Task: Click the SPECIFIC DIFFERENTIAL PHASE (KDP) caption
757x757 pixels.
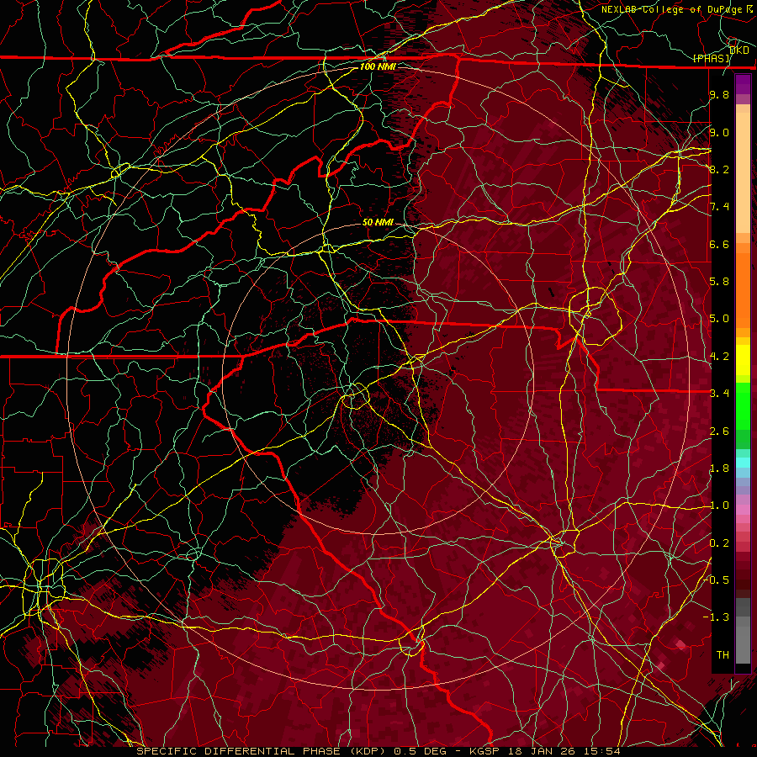Action: (262, 751)
